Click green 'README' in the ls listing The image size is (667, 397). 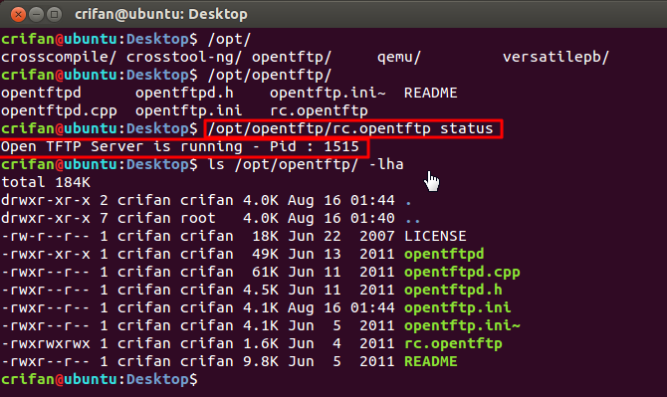430,361
